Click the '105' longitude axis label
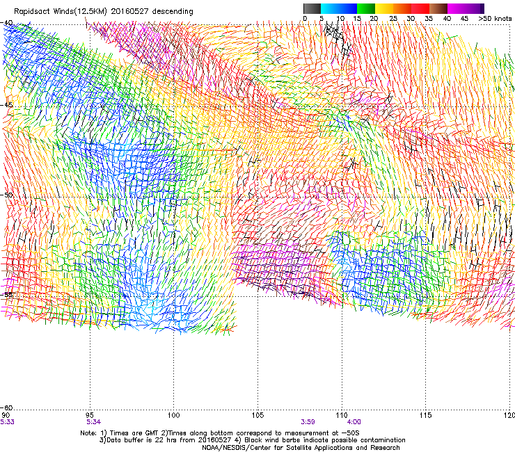Screen dimensions: 515x452 coord(257,415)
